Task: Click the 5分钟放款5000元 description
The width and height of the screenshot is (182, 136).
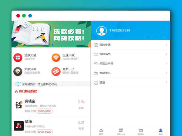Action: [35, 126]
